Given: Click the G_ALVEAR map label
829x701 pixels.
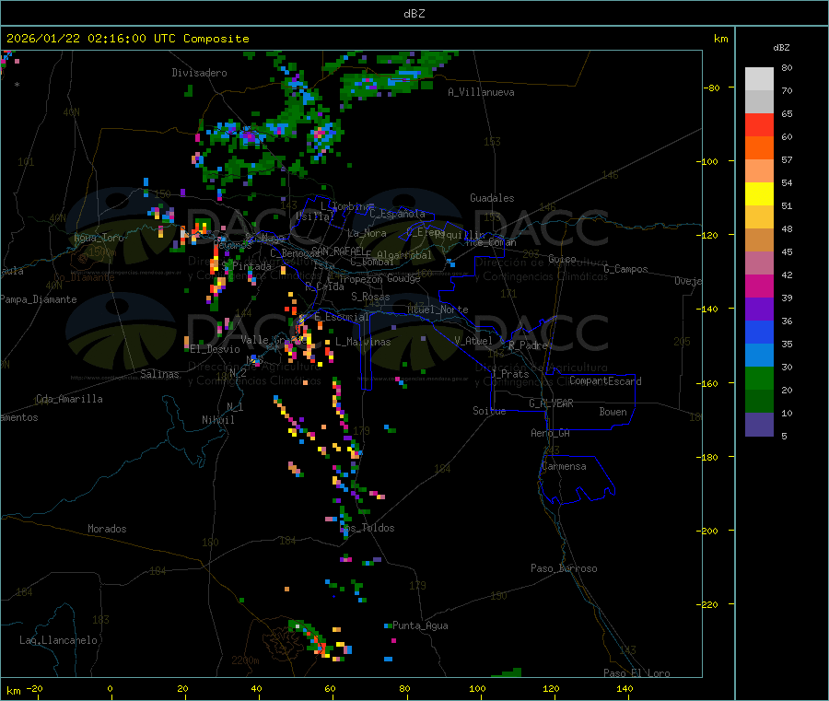Looking at the screenshot, I should (x=551, y=403).
